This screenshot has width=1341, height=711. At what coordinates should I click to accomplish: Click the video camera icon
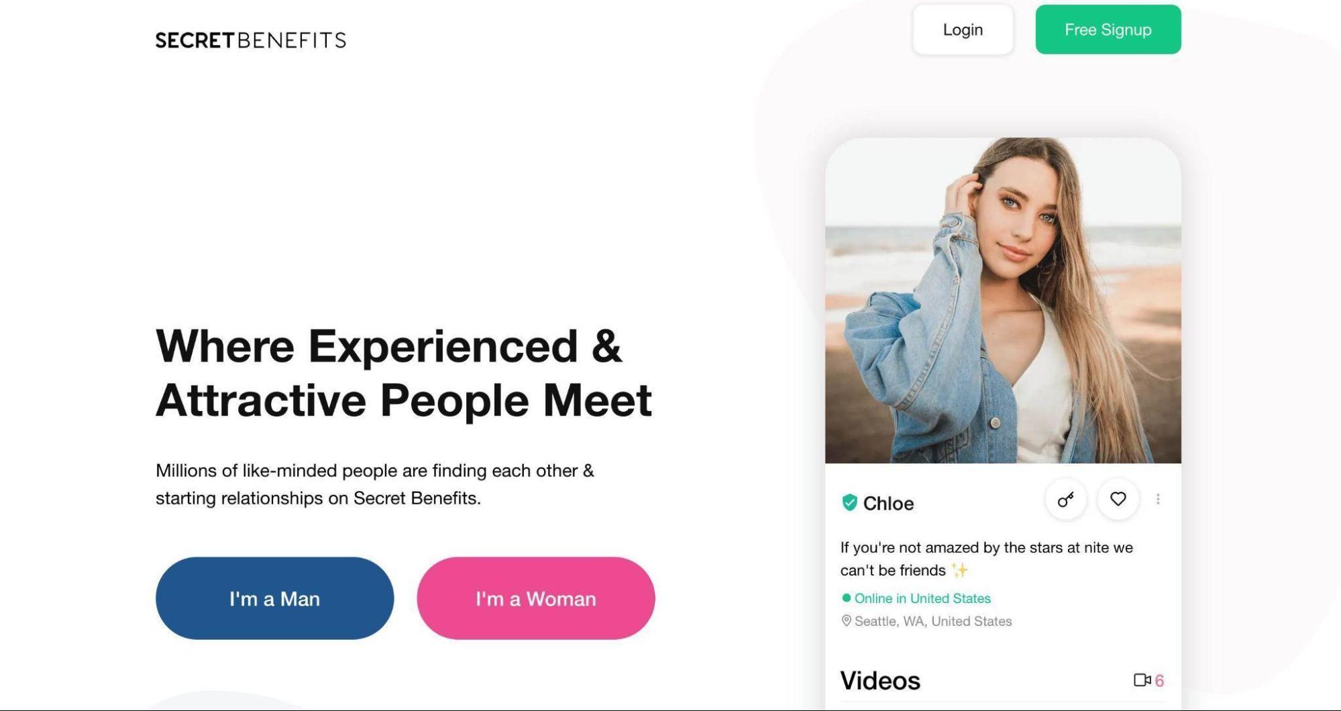[x=1142, y=680]
